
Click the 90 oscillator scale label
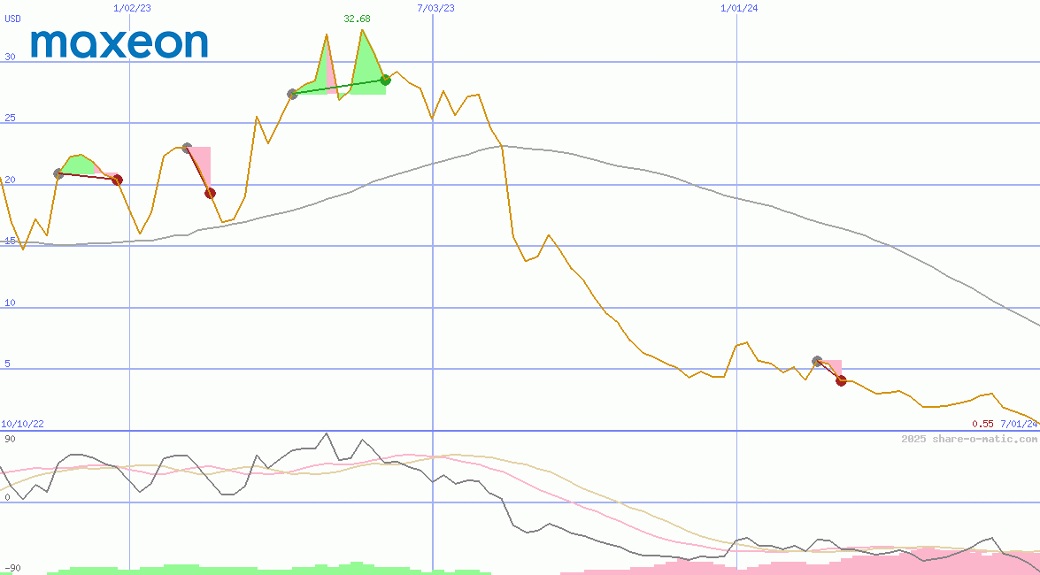pyautogui.click(x=10, y=440)
